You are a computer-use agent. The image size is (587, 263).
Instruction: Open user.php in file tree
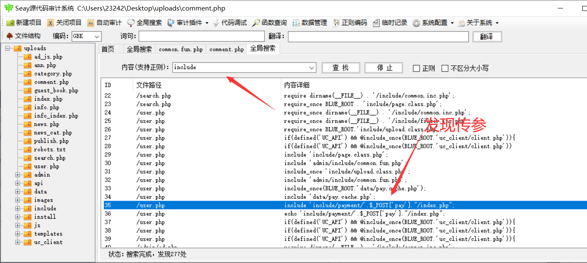[x=47, y=166]
